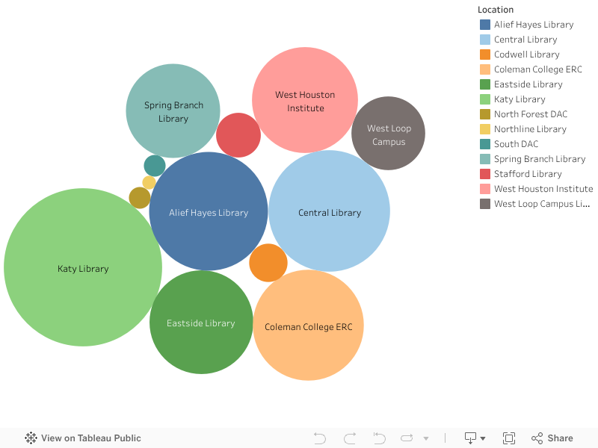Select the Stafford Library legend swatch
The height and width of the screenshot is (448, 598).
pos(484,174)
